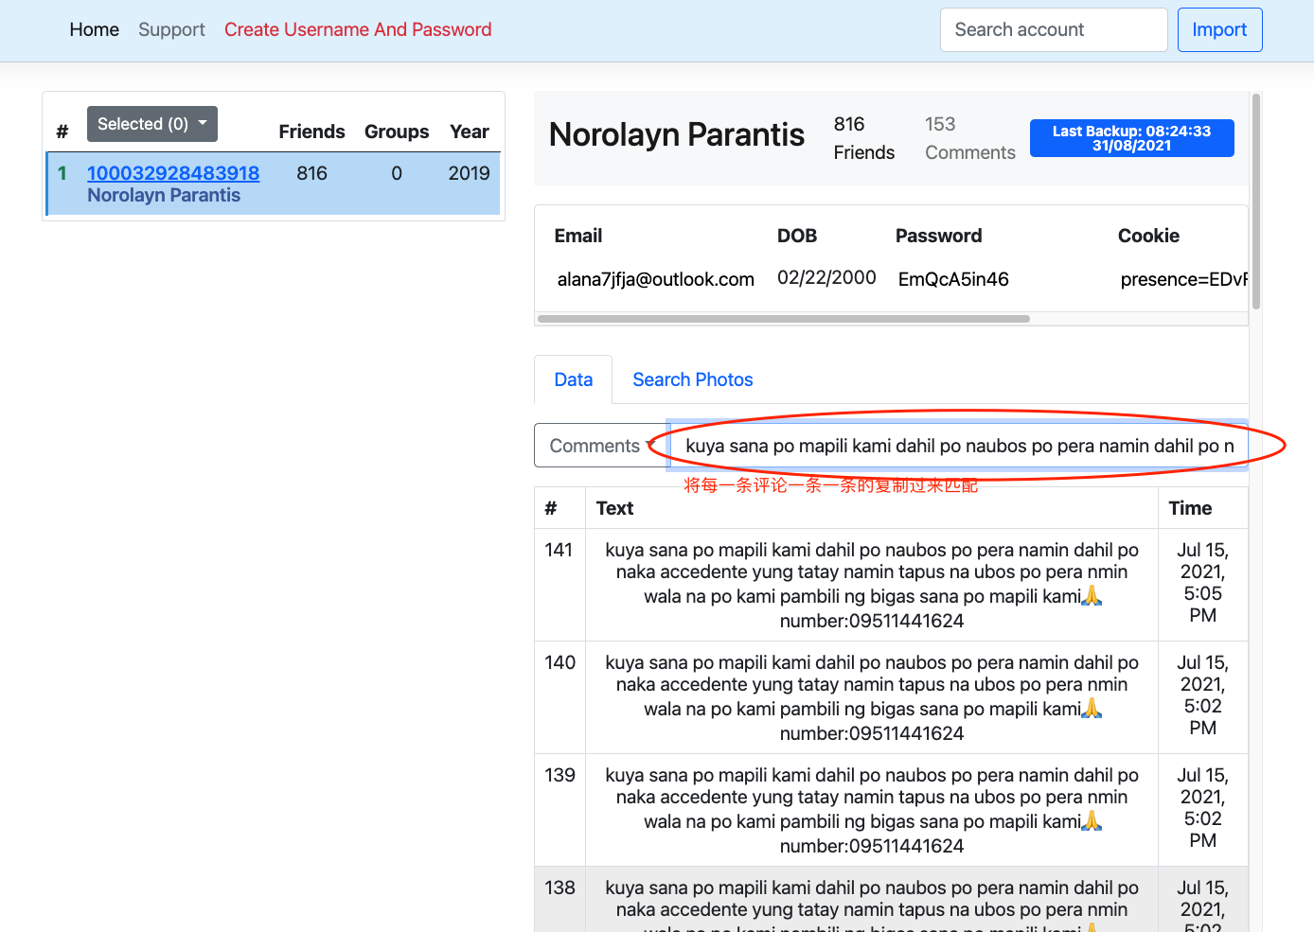Viewport: 1314px width, 932px height.
Task: Select comment row number 140
Action: [x=559, y=662]
